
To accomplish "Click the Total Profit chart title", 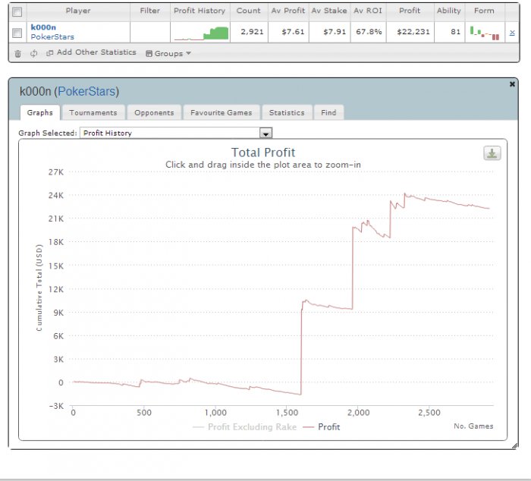I will tap(263, 152).
